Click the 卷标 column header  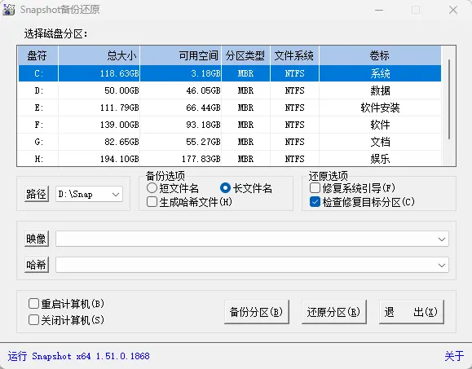pyautogui.click(x=380, y=55)
